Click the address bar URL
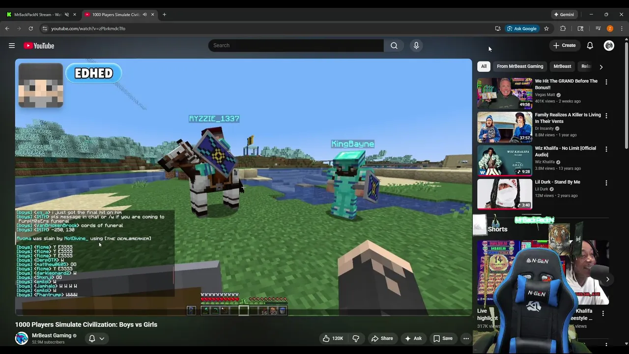The image size is (629, 354). [x=88, y=29]
